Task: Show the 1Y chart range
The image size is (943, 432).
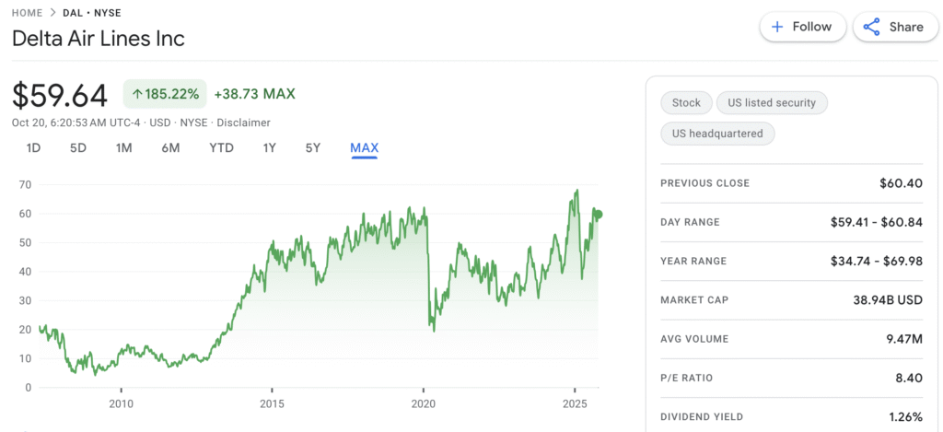Action: pyautogui.click(x=270, y=148)
